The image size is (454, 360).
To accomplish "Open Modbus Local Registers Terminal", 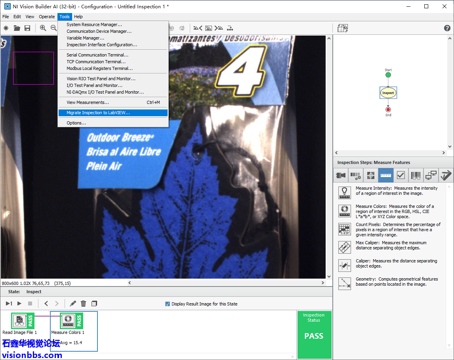I will tap(113, 68).
